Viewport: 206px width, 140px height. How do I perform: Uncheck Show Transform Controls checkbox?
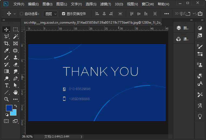[x=63, y=14]
